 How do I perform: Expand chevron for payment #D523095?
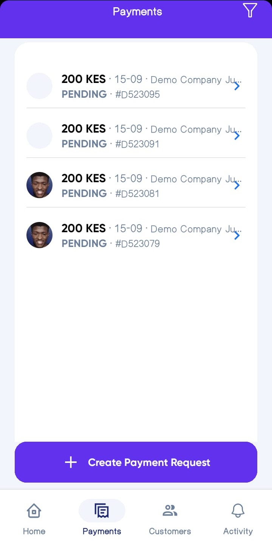pyautogui.click(x=237, y=86)
